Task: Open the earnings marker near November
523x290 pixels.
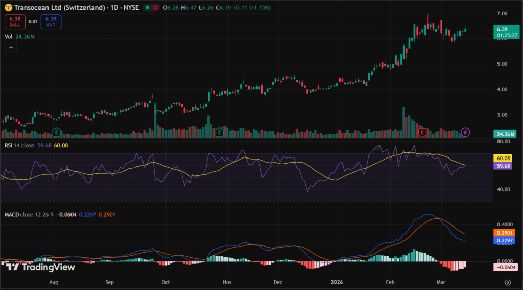Action: click(x=220, y=132)
